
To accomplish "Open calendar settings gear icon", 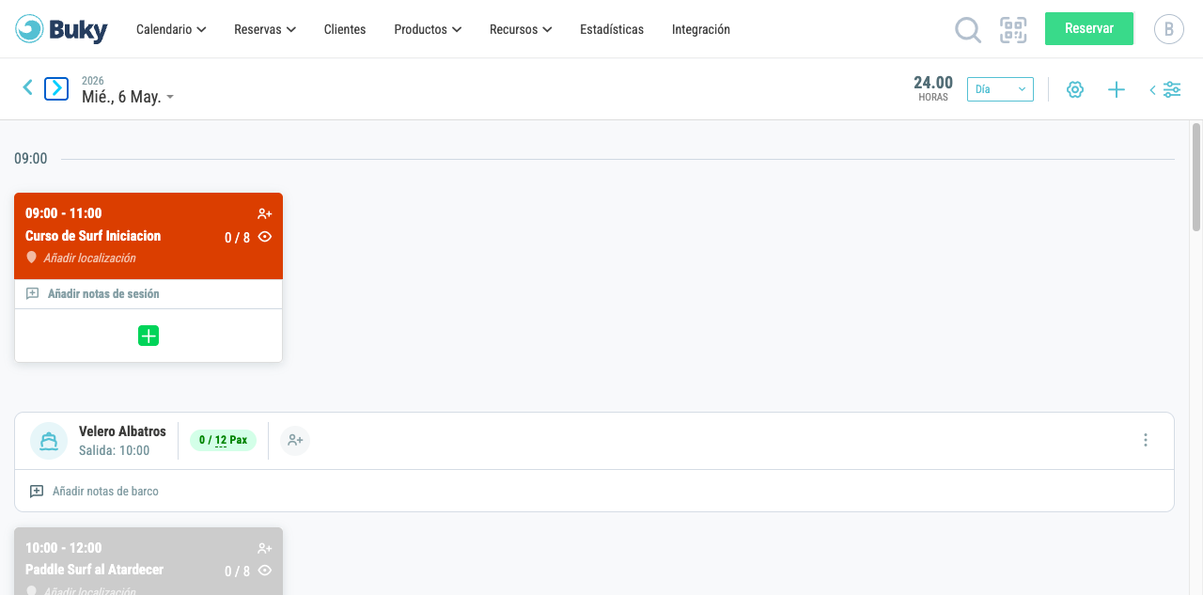I will [x=1075, y=89].
